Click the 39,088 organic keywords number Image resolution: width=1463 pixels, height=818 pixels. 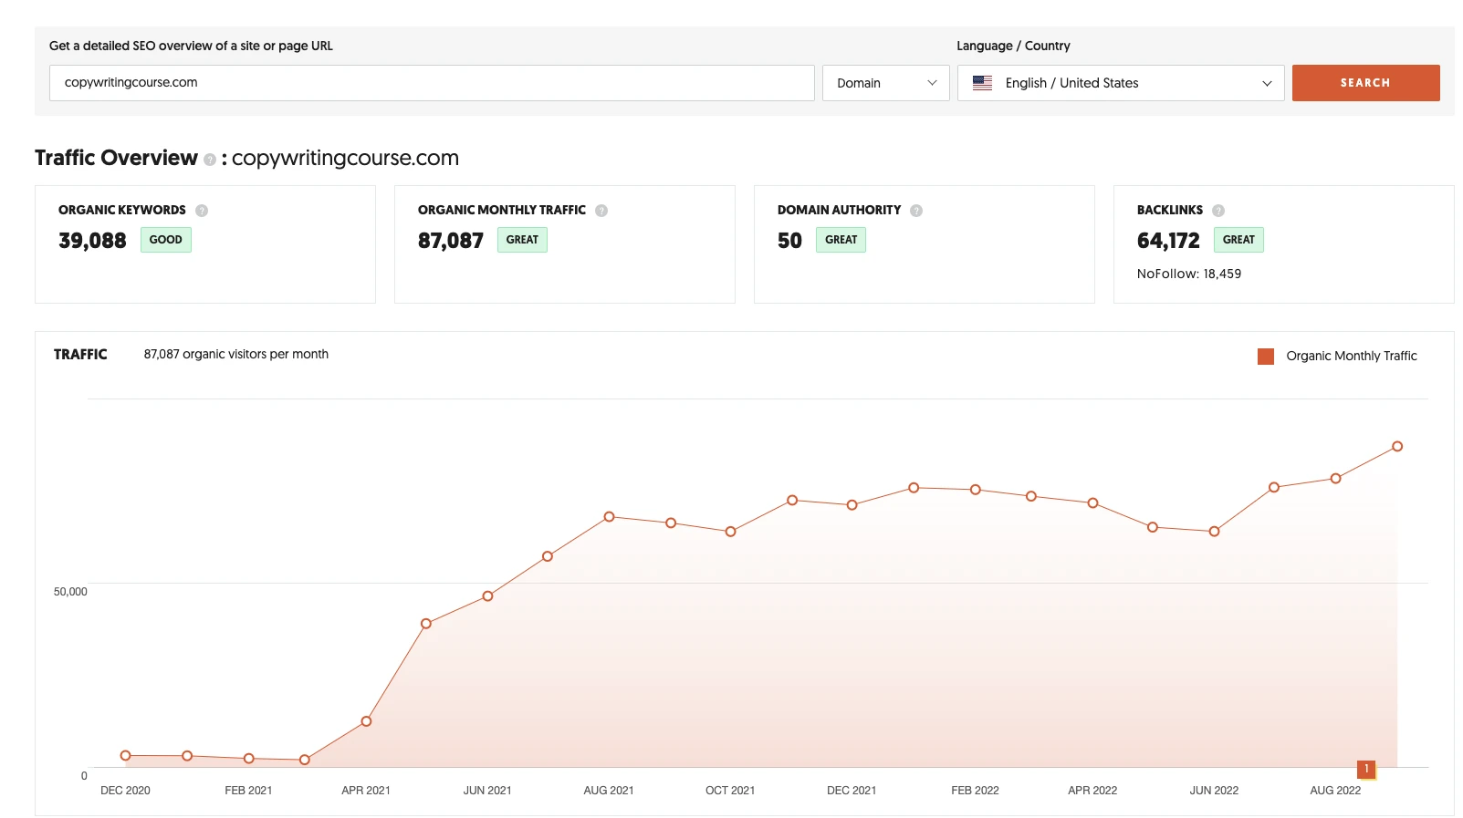[x=92, y=241]
